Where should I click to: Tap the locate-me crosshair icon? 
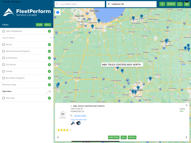[162, 4]
